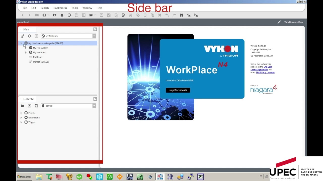The height and width of the screenshot is (181, 323).
Task: Open the Bookmarks menu
Action: pos(60,8)
